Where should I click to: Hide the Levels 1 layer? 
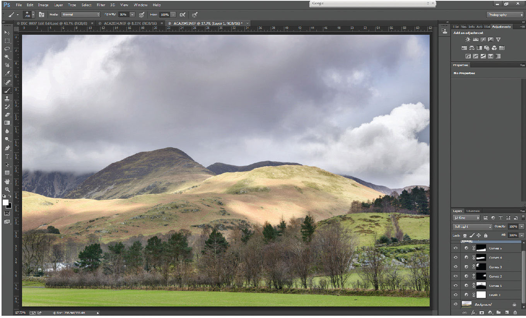tap(456, 295)
